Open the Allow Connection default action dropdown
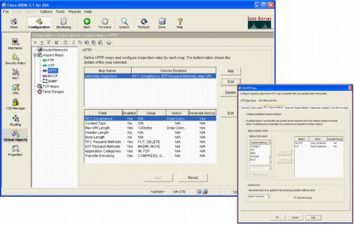 point(259,197)
